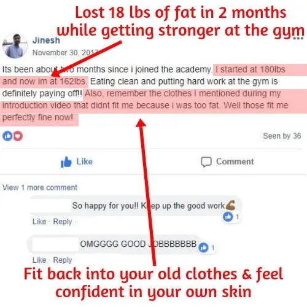Open Jinesh's profile name link

coord(46,41)
